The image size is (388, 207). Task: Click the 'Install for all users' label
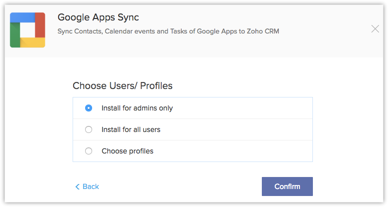point(131,129)
